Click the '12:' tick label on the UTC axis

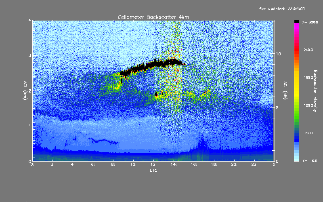153,164
